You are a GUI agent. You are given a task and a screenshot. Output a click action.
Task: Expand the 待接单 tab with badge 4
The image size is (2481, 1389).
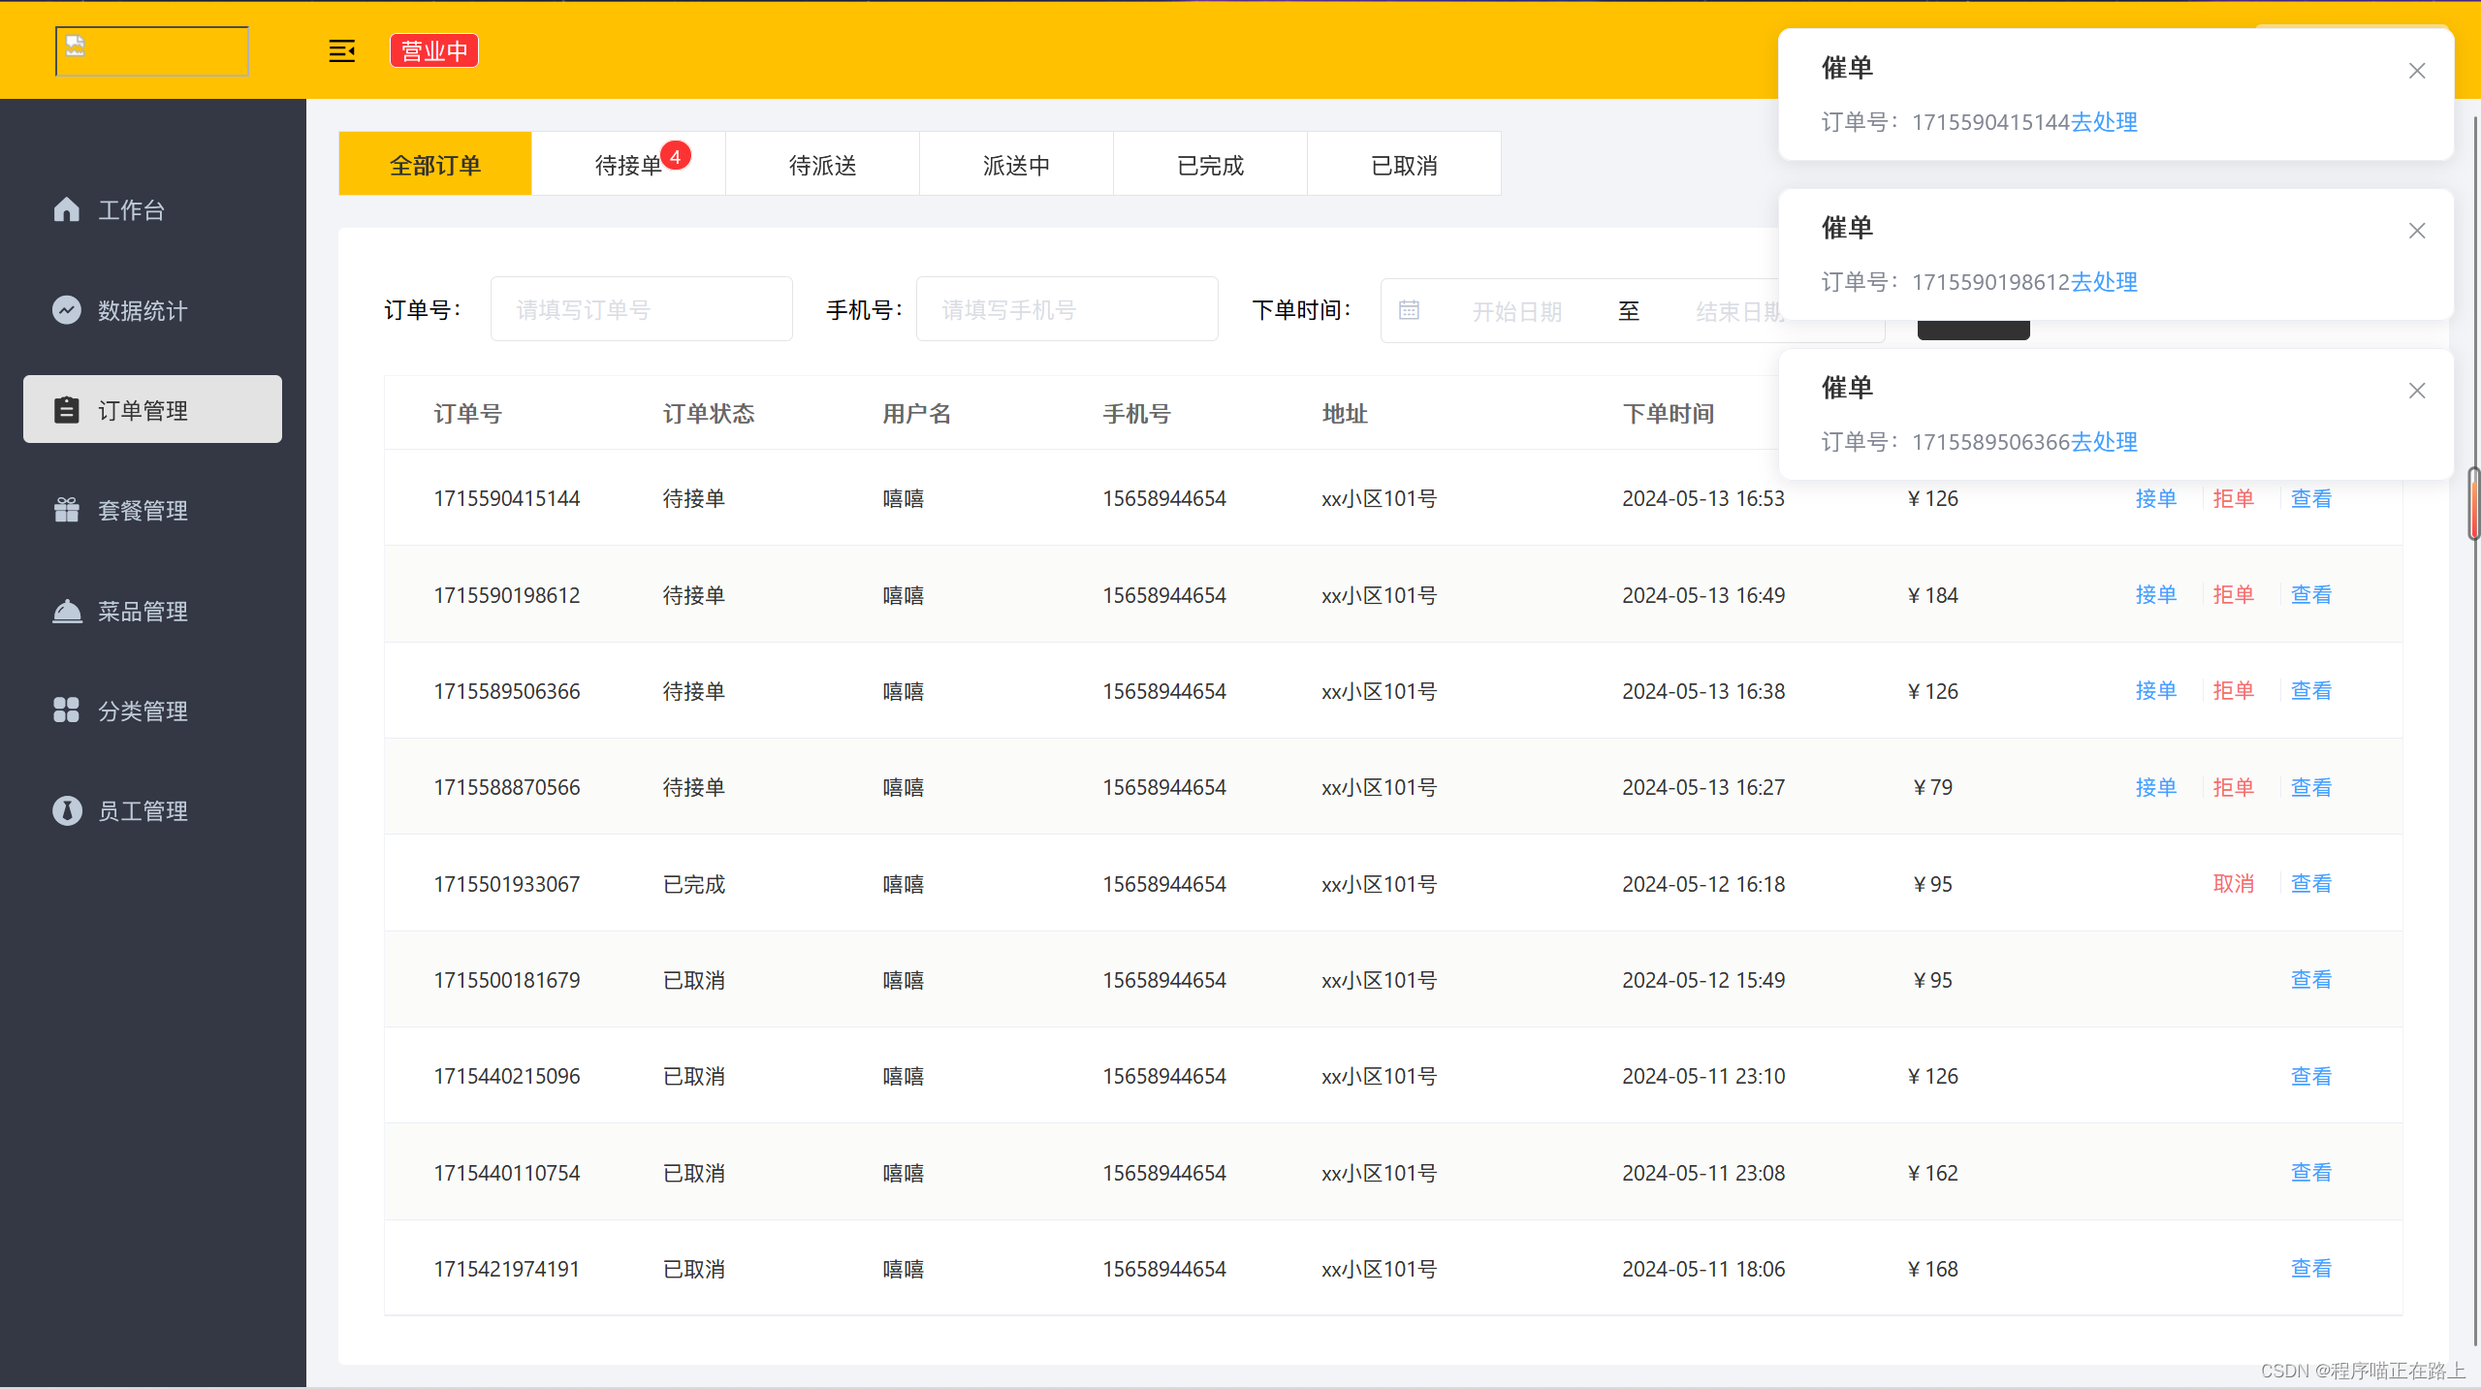[x=628, y=163]
